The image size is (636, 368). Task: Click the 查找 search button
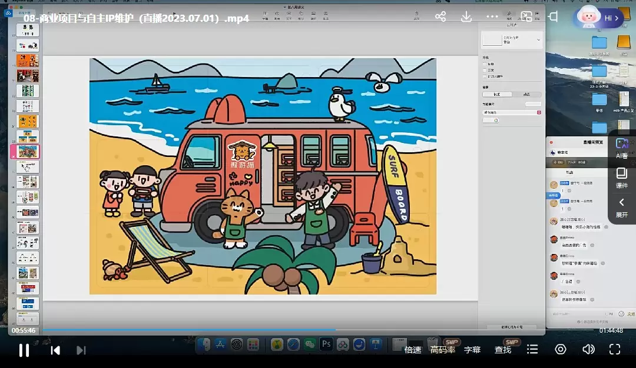[503, 350]
